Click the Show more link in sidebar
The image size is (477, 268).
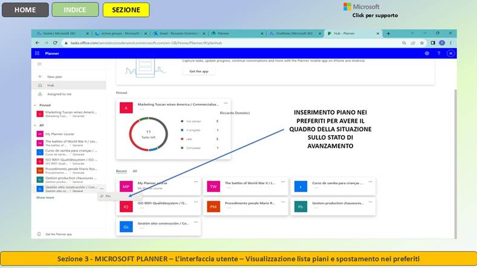click(x=45, y=197)
